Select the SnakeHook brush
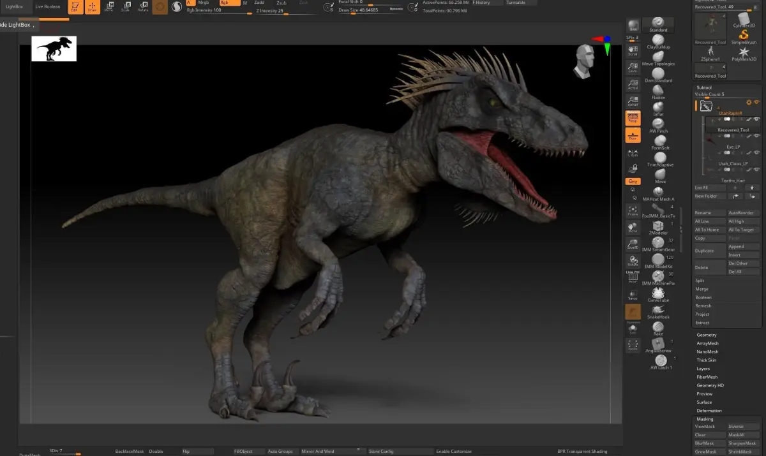Screen dimensions: 766x456 tap(658, 312)
